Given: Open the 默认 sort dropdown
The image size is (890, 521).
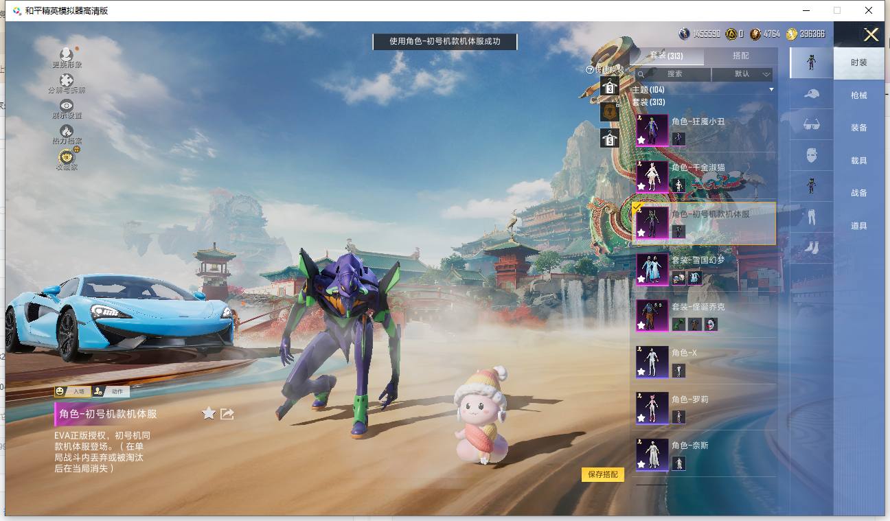Looking at the screenshot, I should tap(742, 74).
